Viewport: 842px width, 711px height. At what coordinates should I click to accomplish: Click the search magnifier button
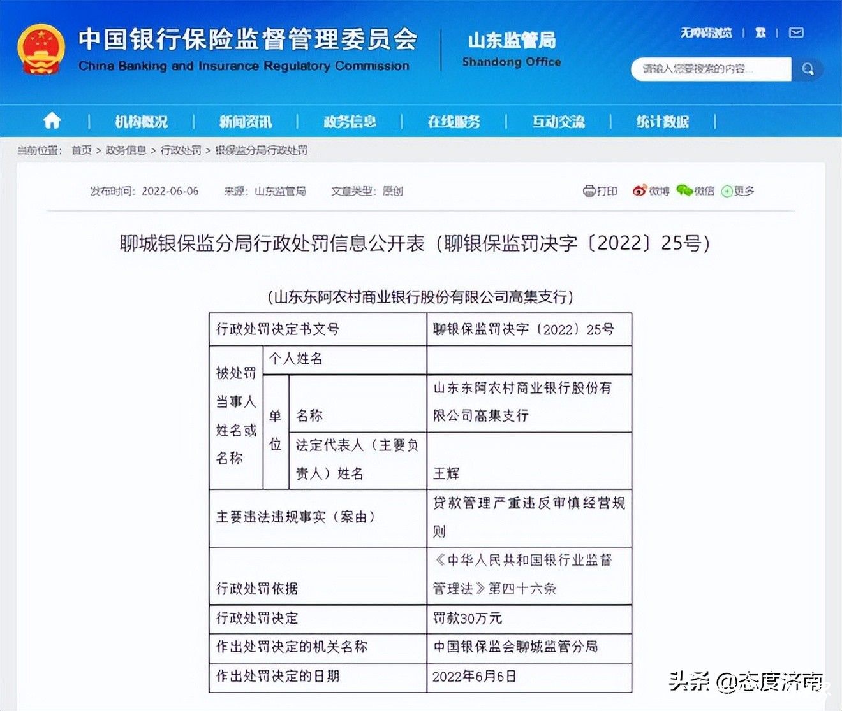click(x=808, y=69)
